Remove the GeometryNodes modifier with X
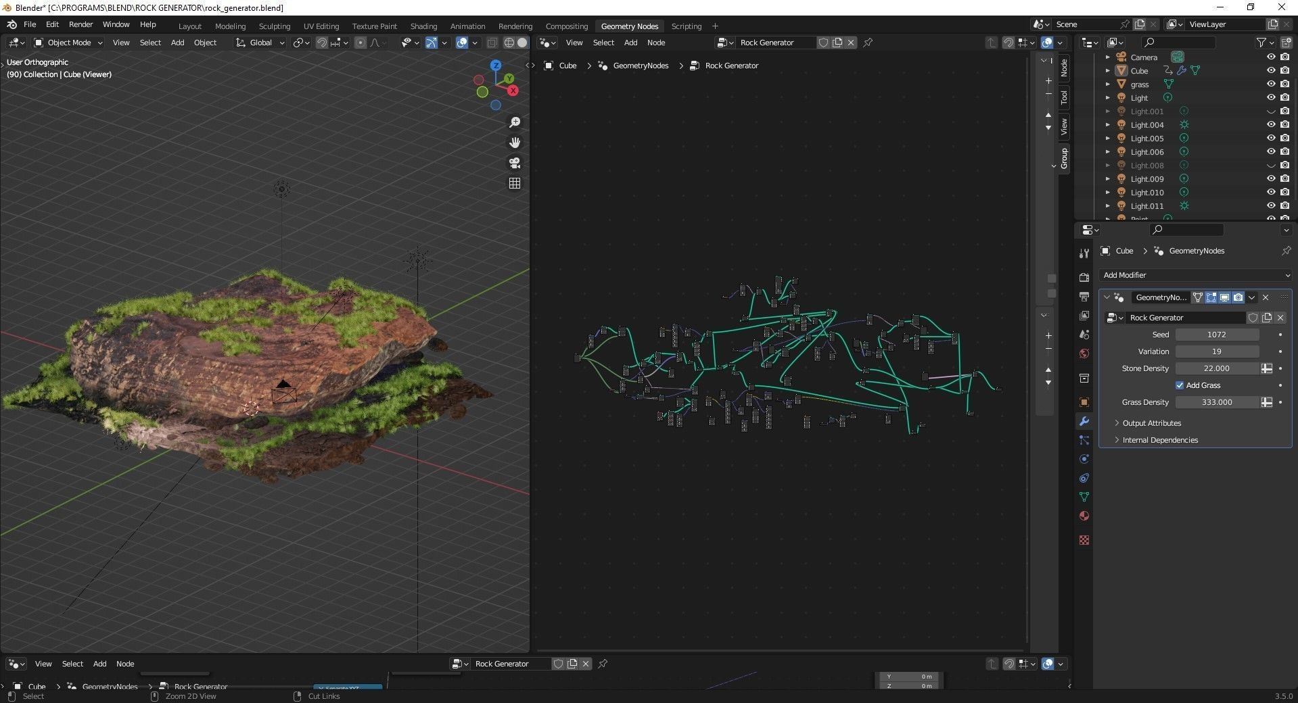This screenshot has width=1298, height=703. point(1266,297)
